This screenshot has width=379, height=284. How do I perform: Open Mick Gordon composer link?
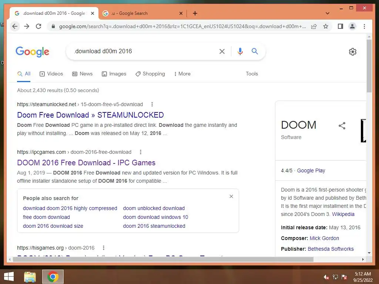click(324, 239)
